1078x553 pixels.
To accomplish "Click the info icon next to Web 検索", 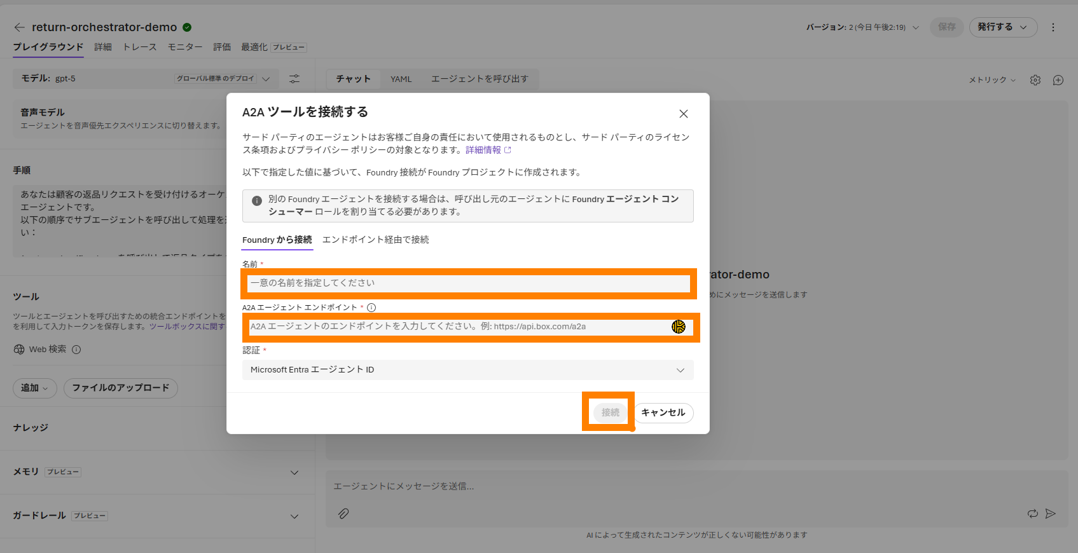I will pyautogui.click(x=76, y=350).
